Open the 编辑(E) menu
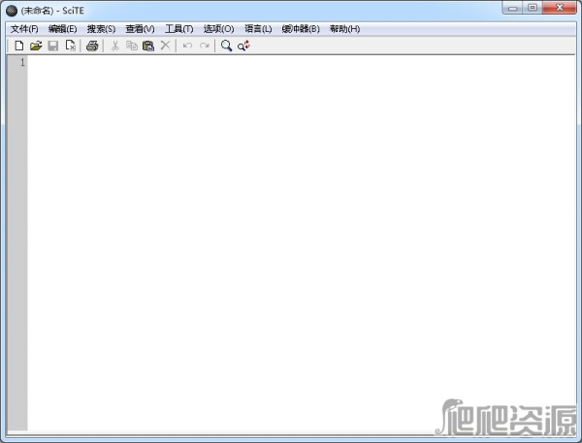 point(63,29)
